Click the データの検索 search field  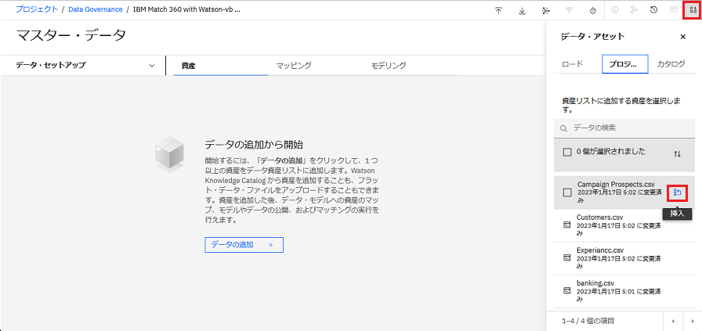coord(624,128)
